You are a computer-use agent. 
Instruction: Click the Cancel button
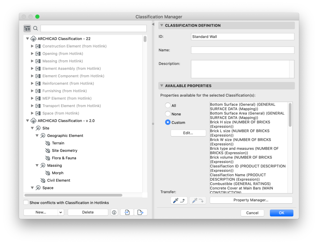tap(252, 213)
